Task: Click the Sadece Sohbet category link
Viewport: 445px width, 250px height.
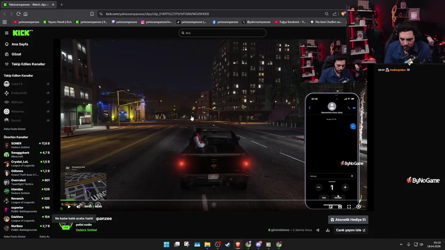Action: (86, 230)
